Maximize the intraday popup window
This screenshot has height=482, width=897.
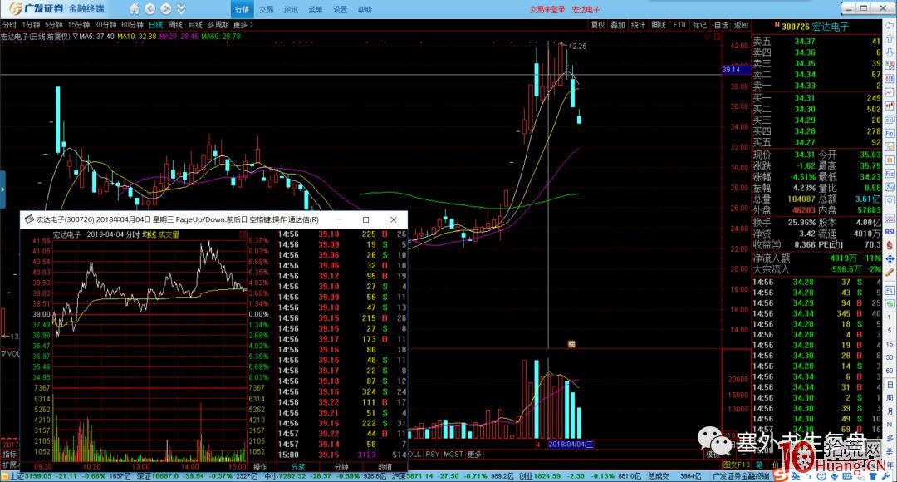(x=365, y=219)
